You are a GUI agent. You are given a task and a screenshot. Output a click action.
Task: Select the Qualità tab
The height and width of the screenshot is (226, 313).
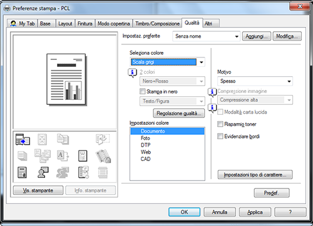click(x=192, y=22)
